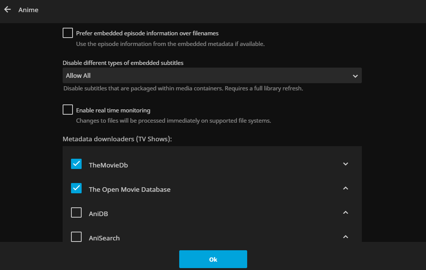
Task: Click the Anime page title
Action: [28, 10]
